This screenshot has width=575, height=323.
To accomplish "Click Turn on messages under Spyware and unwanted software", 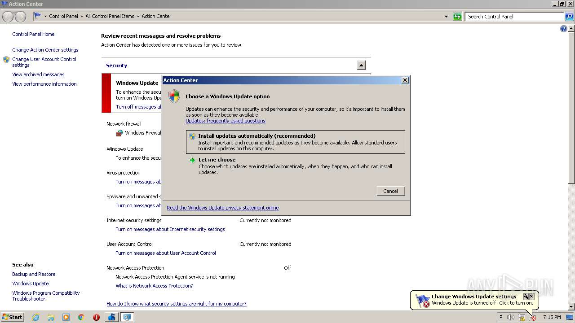I will coord(138,205).
